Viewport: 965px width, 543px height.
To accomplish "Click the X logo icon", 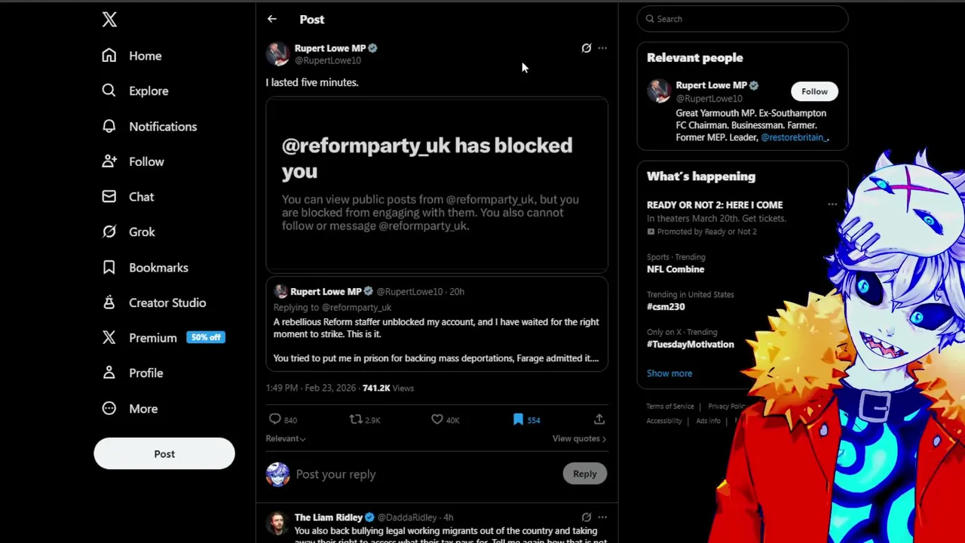I will (109, 20).
